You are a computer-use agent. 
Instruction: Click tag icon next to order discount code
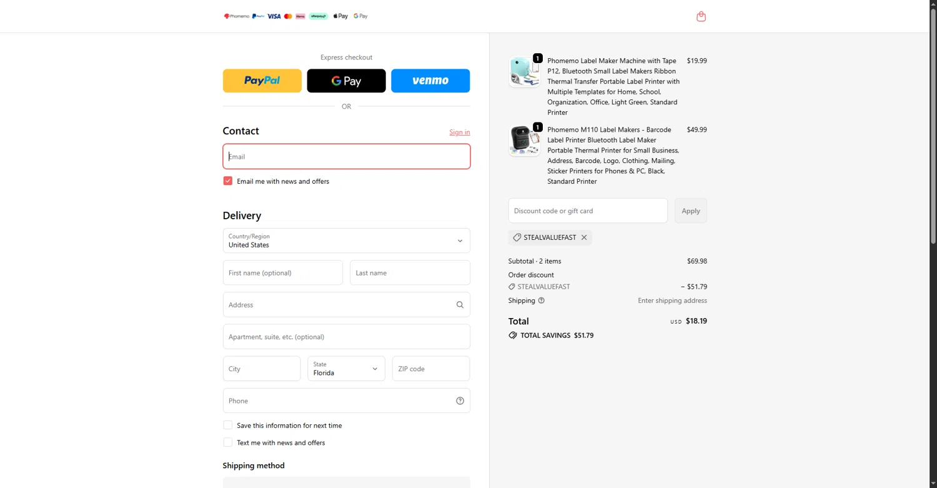[512, 287]
